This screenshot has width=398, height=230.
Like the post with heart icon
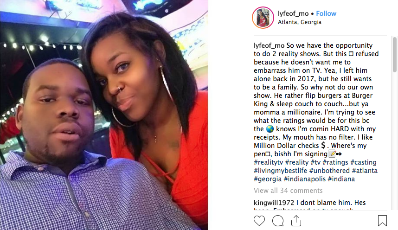[x=259, y=221]
